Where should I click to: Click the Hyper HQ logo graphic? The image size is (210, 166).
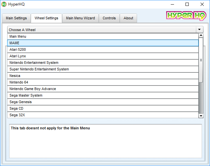tap(186, 16)
